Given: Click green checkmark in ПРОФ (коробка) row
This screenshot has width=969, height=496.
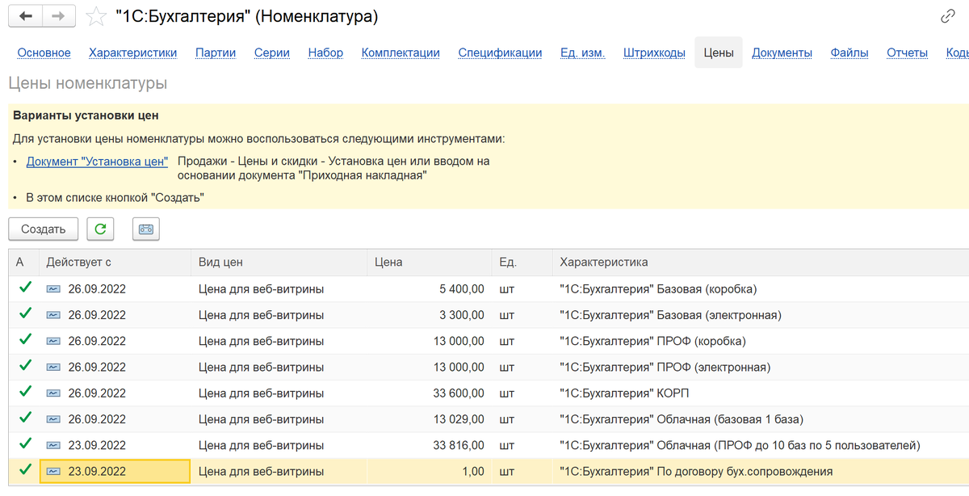Looking at the screenshot, I should 25,339.
